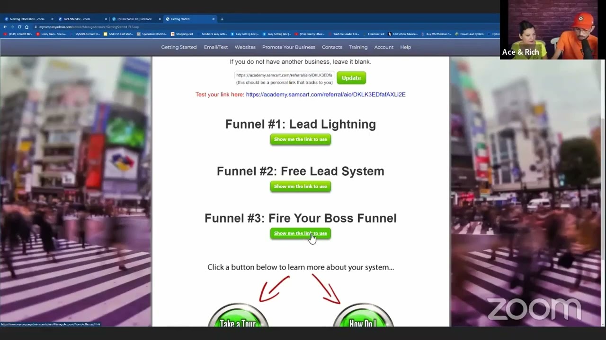The image size is (606, 340).
Task: Close the Facebook Live tab
Action: [x=160, y=19]
